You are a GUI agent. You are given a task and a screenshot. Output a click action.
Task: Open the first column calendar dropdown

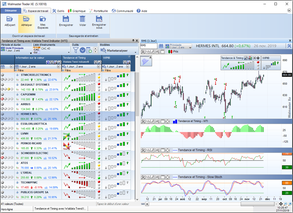pyautogui.click(x=11, y=66)
